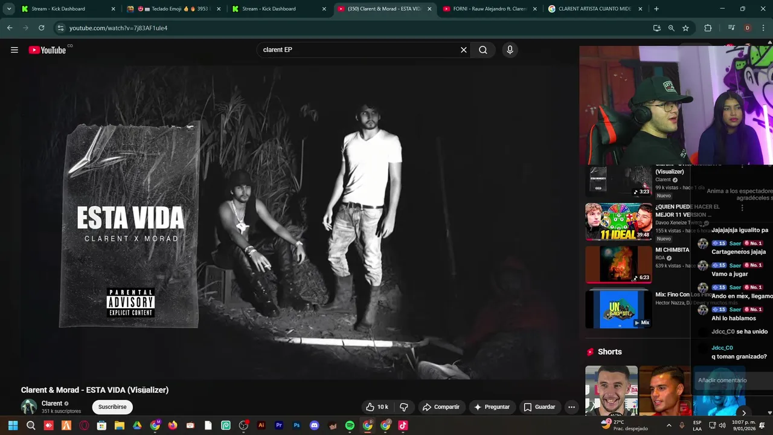Image resolution: width=773 pixels, height=435 pixels.
Task: Clear the search box with the X
Action: [x=464, y=50]
